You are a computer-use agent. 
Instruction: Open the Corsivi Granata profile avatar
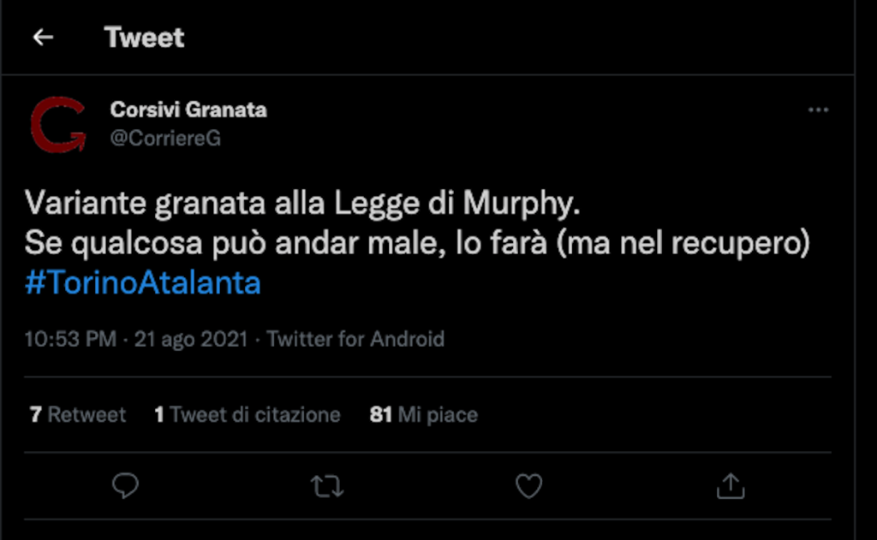[x=58, y=125]
